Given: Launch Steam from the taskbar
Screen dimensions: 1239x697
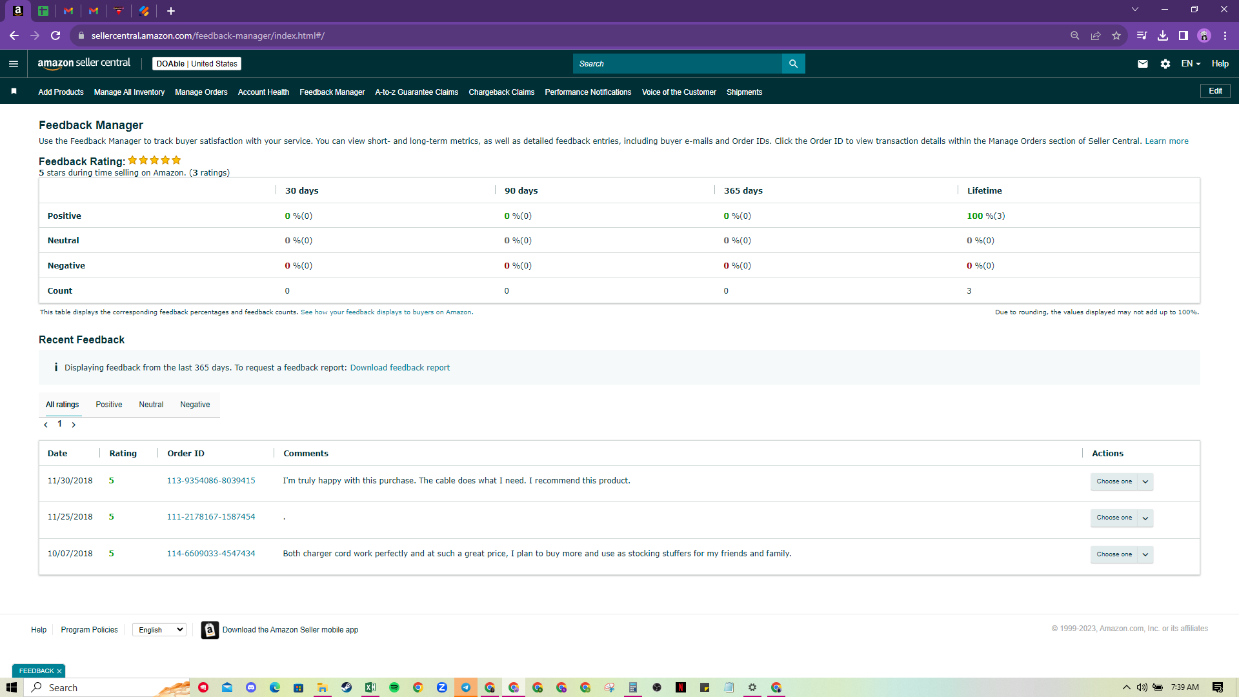Looking at the screenshot, I should click(347, 687).
